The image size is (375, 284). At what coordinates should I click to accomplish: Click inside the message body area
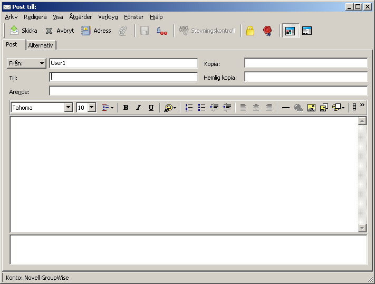click(184, 174)
